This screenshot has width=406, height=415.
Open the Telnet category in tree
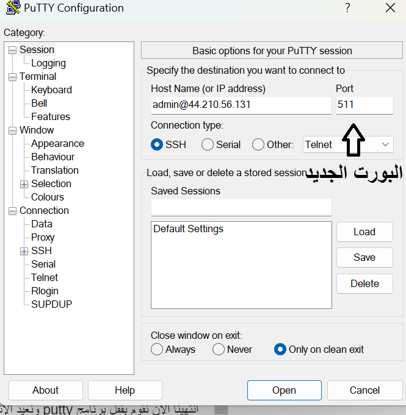click(x=45, y=278)
